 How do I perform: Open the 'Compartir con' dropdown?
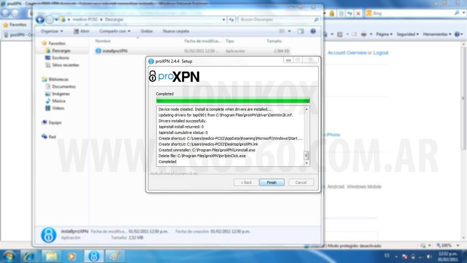(x=114, y=31)
